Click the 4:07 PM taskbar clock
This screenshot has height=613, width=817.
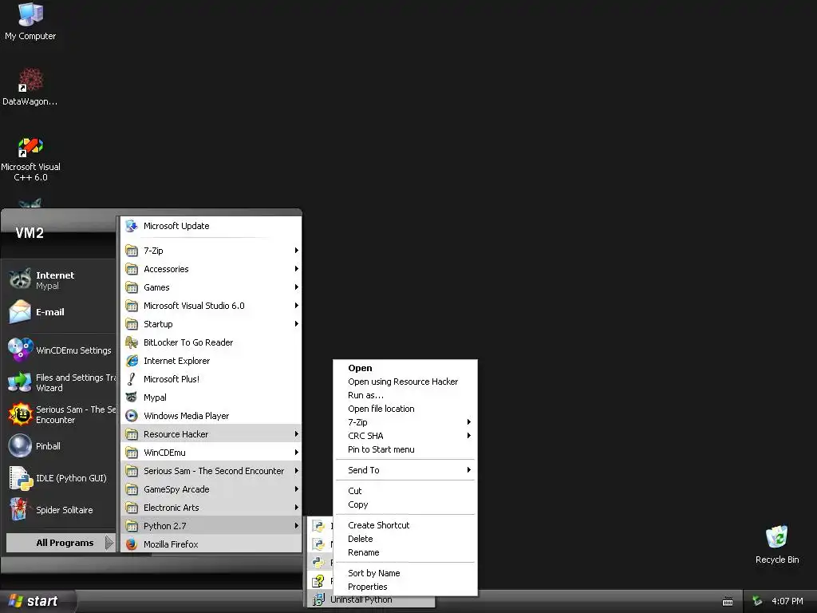[787, 602]
